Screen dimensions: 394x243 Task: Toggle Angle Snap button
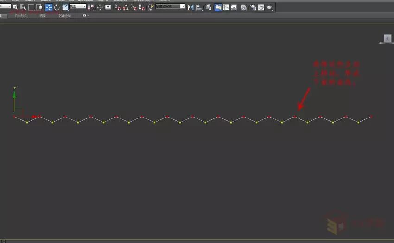[x=126, y=7]
